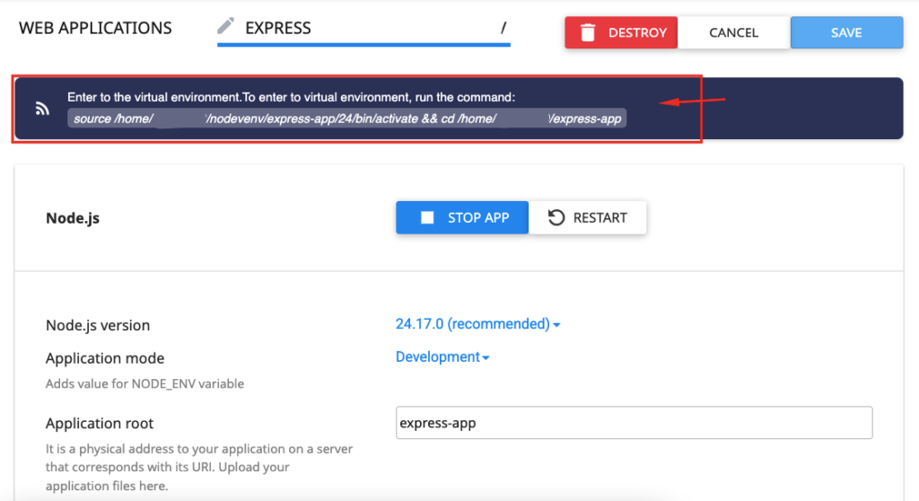Click the 'Node.js' section label

click(x=73, y=218)
